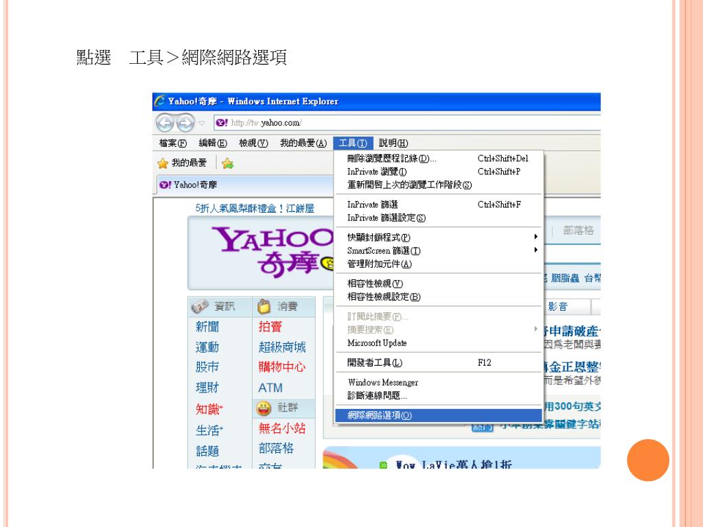Select InPrivate 瀏覽(I) menu entry
703x527 pixels.
point(439,172)
